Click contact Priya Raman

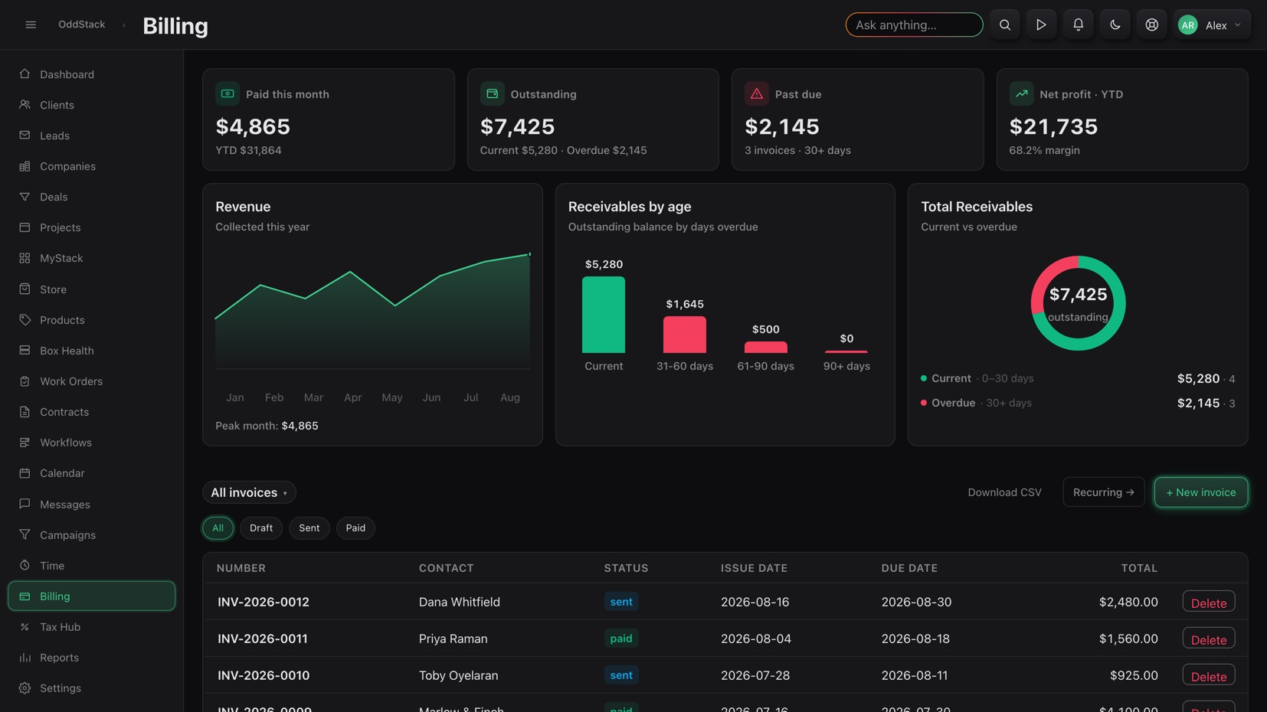453,639
